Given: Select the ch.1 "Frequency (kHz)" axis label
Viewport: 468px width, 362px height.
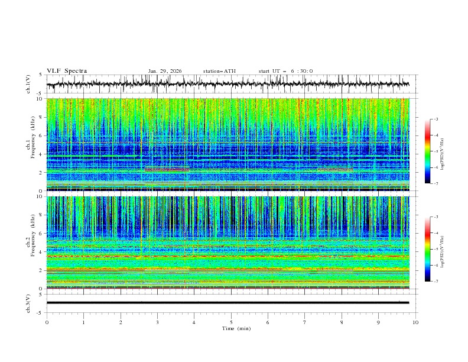Looking at the screenshot, I should pyautogui.click(x=32, y=138).
